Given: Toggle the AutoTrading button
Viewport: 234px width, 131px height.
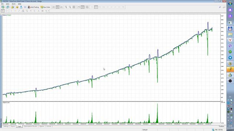Looking at the screenshot, I should [33, 7].
